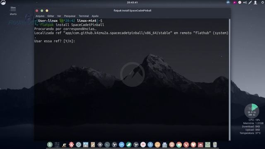Image resolution: width=265 pixels, height=149 pixels.
Task: Click after the 'Usar essa ref? [Y/n]:' prompt
Action: (x=76, y=41)
